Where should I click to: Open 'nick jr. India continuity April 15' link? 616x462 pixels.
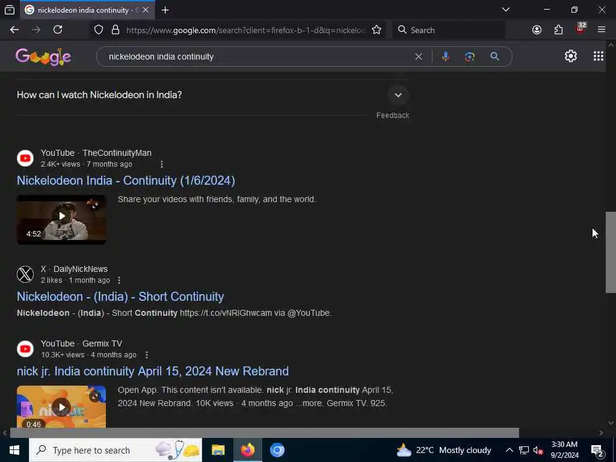pyautogui.click(x=152, y=371)
